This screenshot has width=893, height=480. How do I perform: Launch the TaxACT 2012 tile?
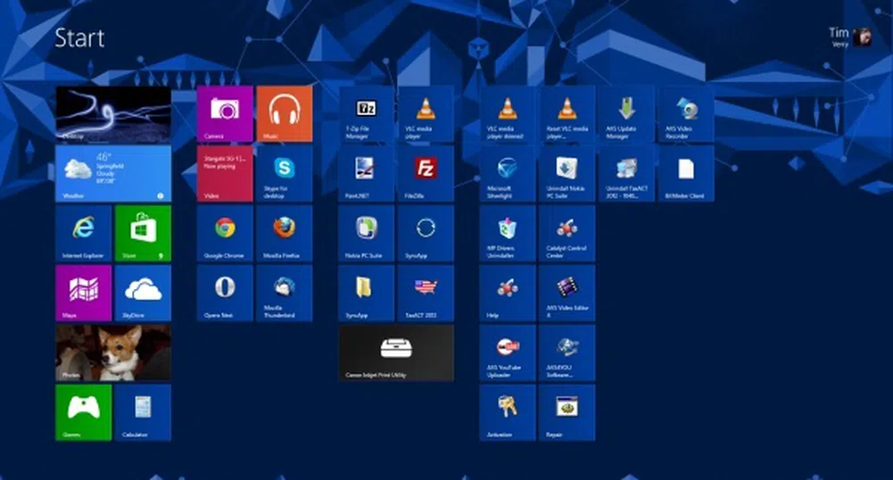(x=426, y=294)
